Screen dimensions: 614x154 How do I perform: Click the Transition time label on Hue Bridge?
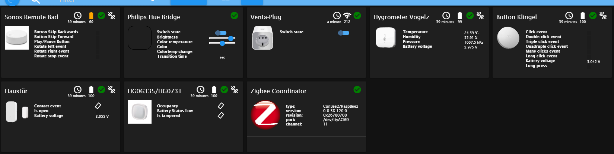click(172, 56)
